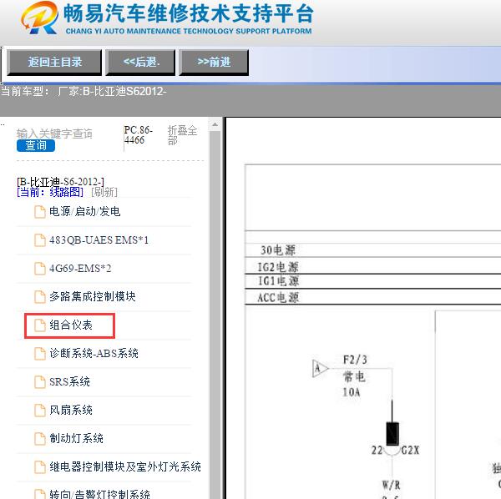The width and height of the screenshot is (501, 499).
Task: Open 多路集成控制模块 entry
Action: 93,297
